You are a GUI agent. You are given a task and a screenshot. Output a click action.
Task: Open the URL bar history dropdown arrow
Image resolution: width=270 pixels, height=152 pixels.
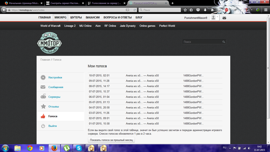pyautogui.click(x=131, y=10)
